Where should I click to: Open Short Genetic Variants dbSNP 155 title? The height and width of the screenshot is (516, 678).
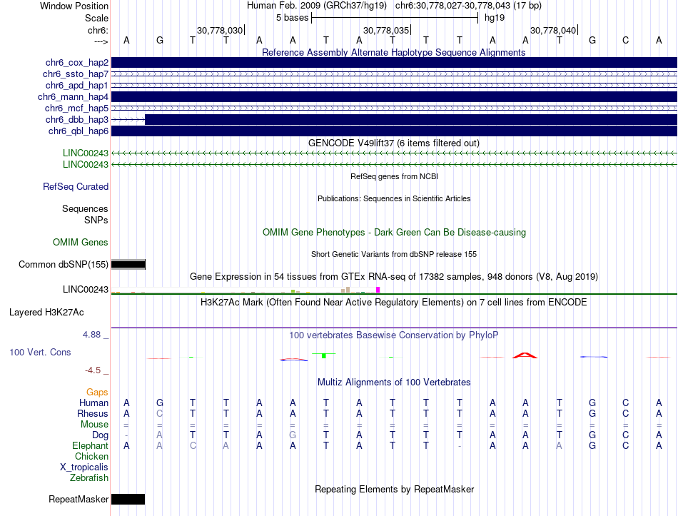(394, 254)
